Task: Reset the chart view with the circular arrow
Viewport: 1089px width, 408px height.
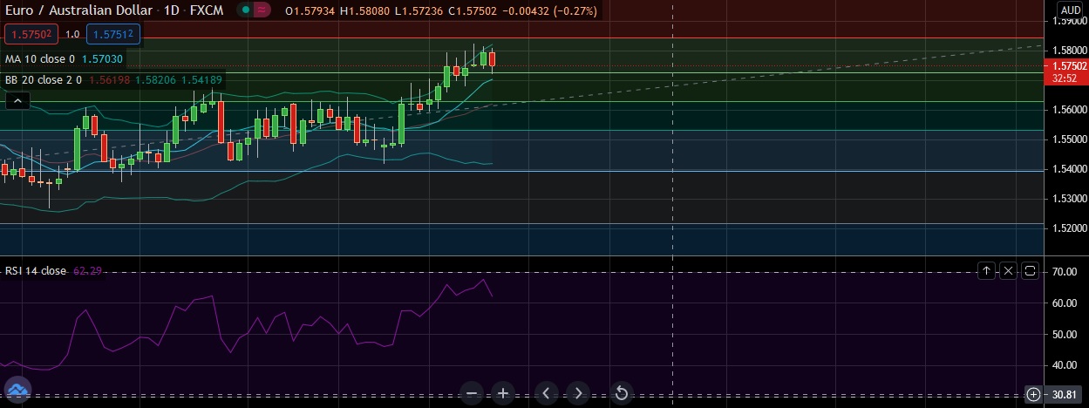Action: coord(622,393)
